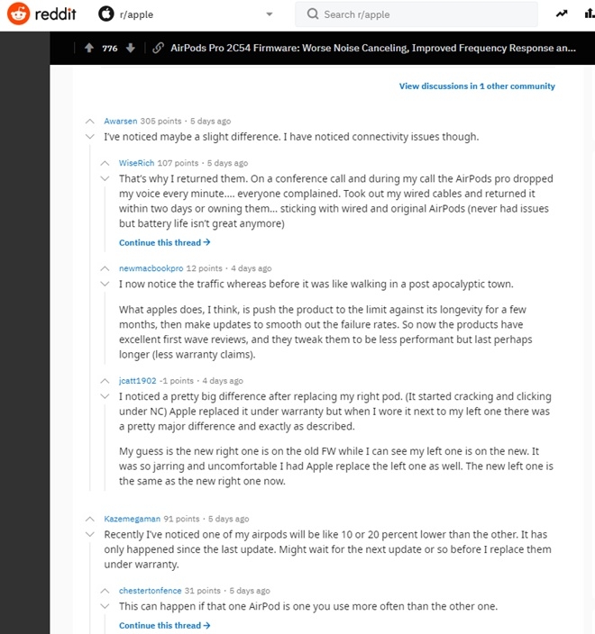Downvote the AirPods Pro firmware post
This screenshot has height=634, width=595.
[x=131, y=48]
